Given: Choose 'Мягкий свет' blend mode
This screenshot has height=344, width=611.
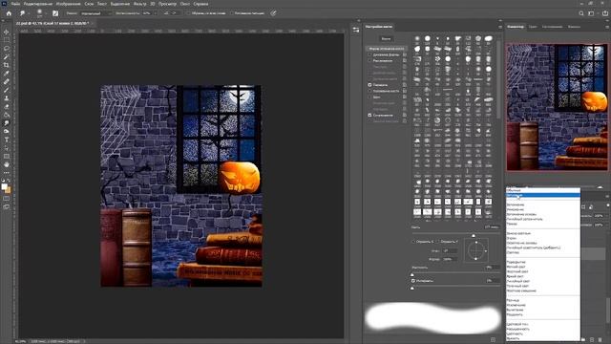Looking at the screenshot, I should [x=542, y=267].
